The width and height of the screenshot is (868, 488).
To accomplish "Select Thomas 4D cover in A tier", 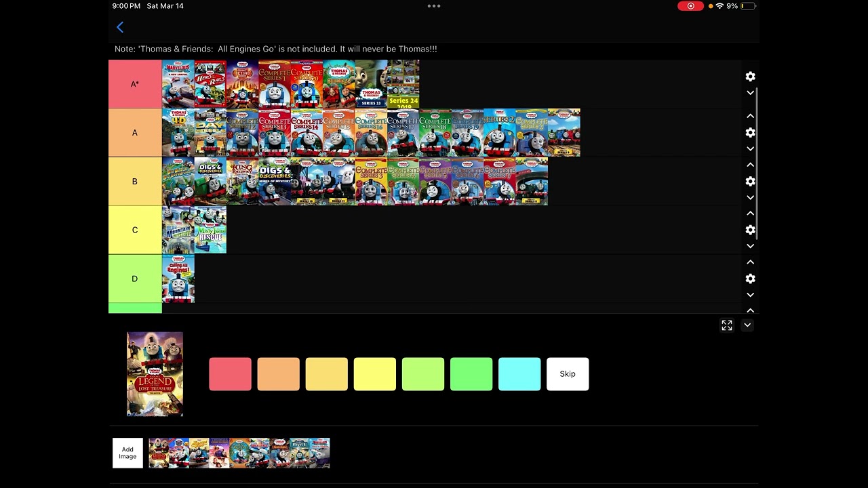I will [x=178, y=133].
